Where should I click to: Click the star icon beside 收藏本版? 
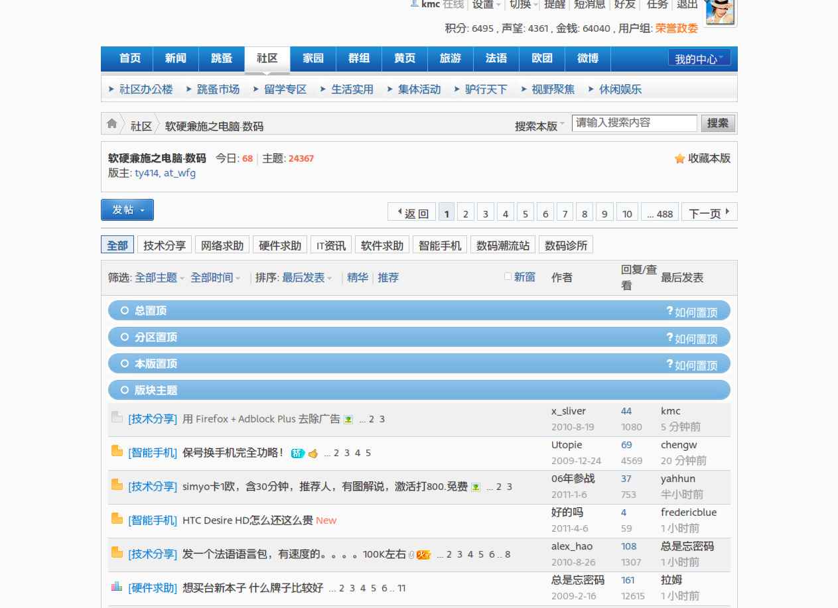coord(679,158)
